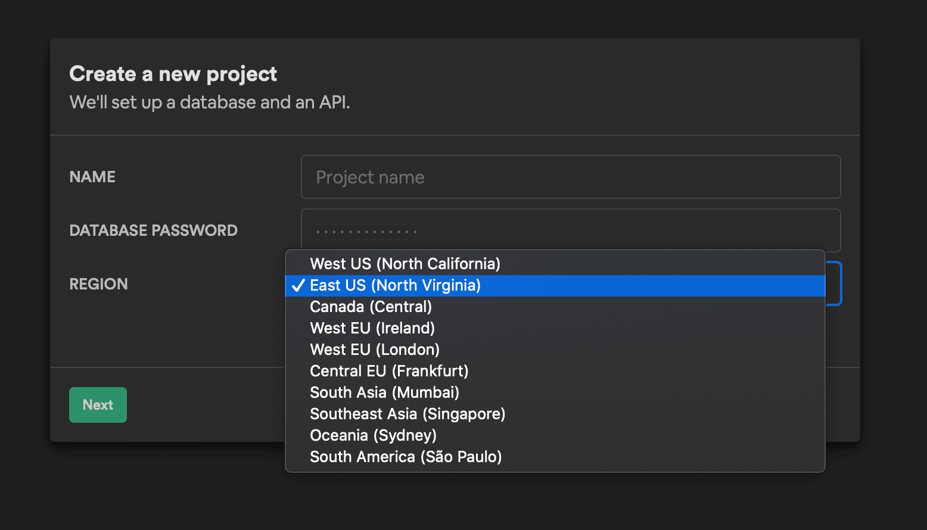Pick South America (São Paulo) region
Screen dimensions: 927x530
(x=406, y=457)
